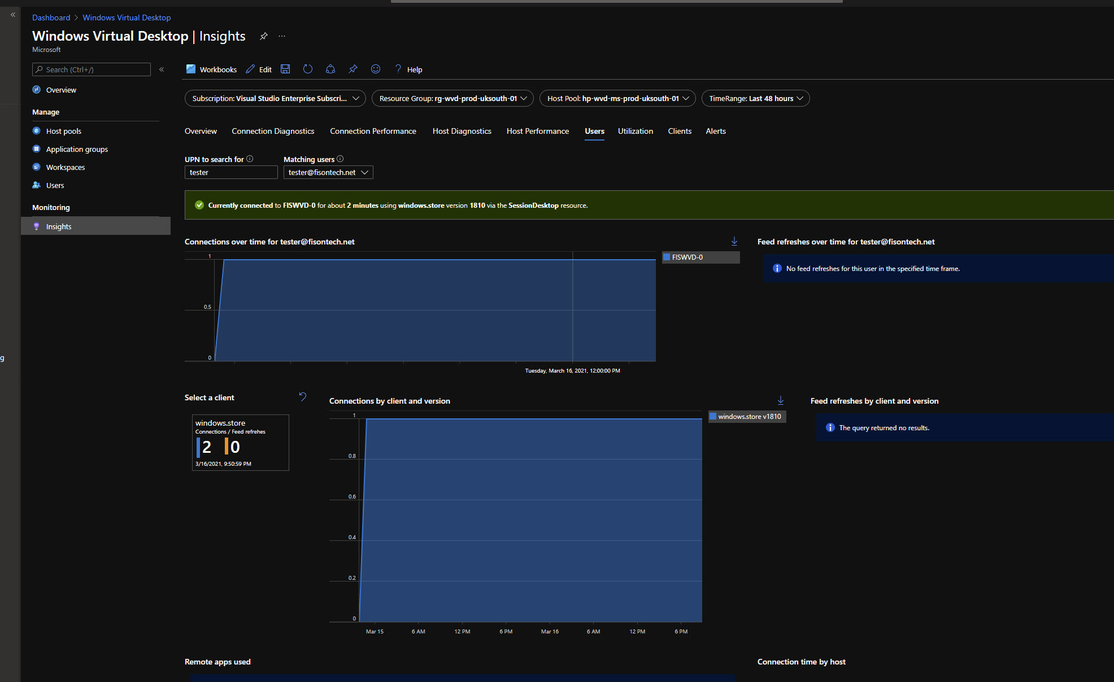Screen dimensions: 1114x682
Task: Open the Dashboard breadcrumb link
Action: pos(51,18)
